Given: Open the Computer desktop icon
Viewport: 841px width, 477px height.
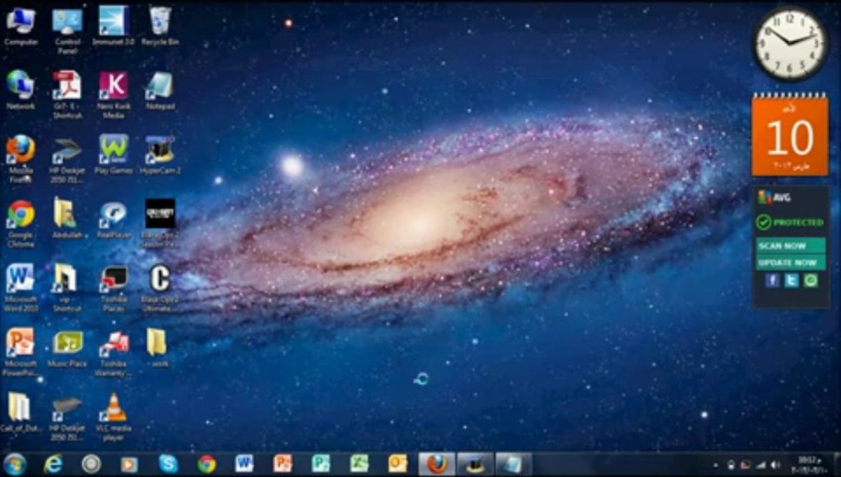Looking at the screenshot, I should [x=21, y=25].
